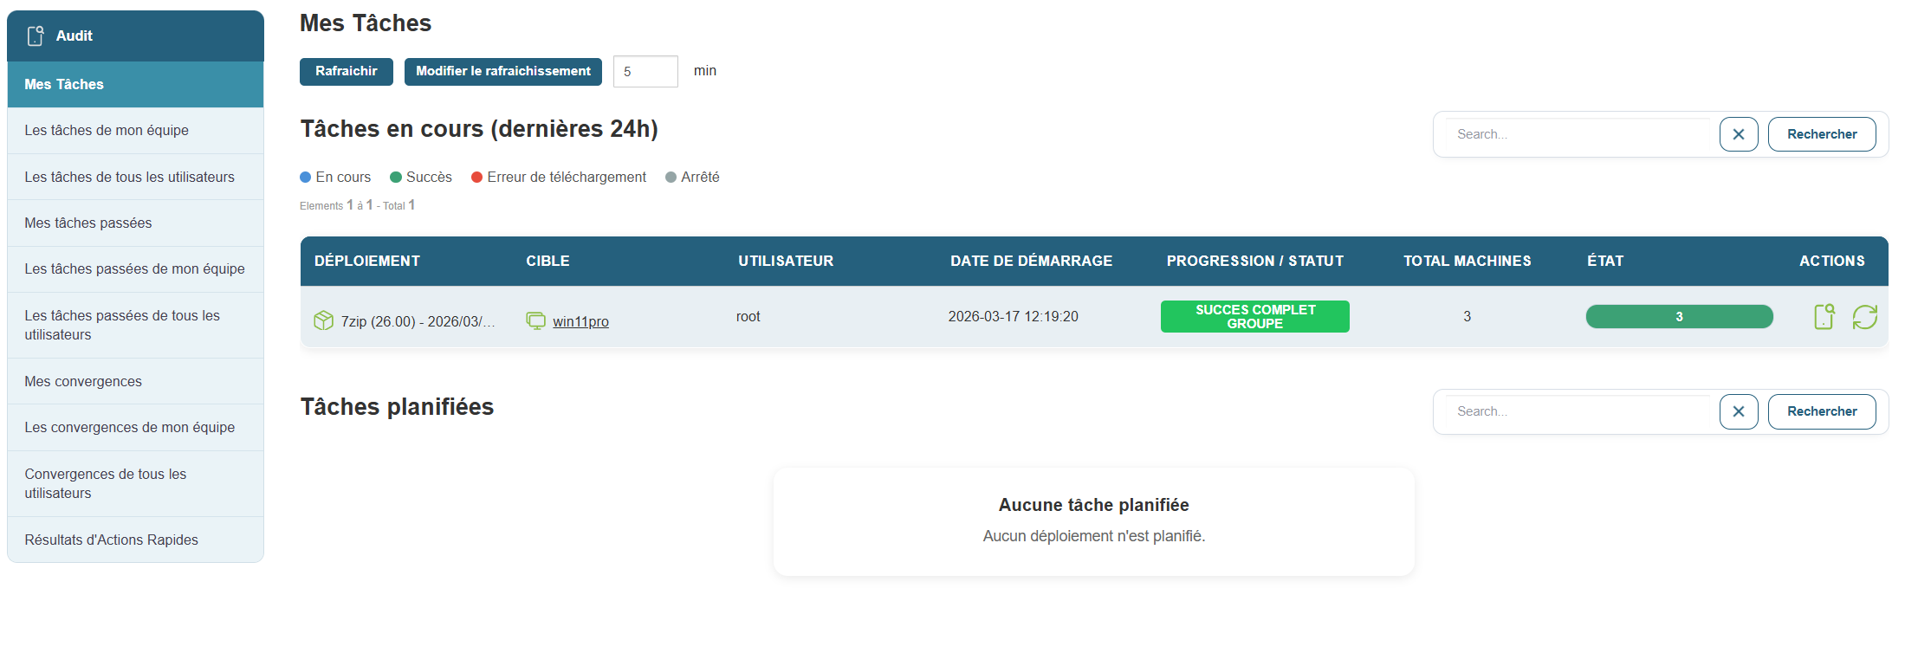Click the green État progress bar

1678,317
